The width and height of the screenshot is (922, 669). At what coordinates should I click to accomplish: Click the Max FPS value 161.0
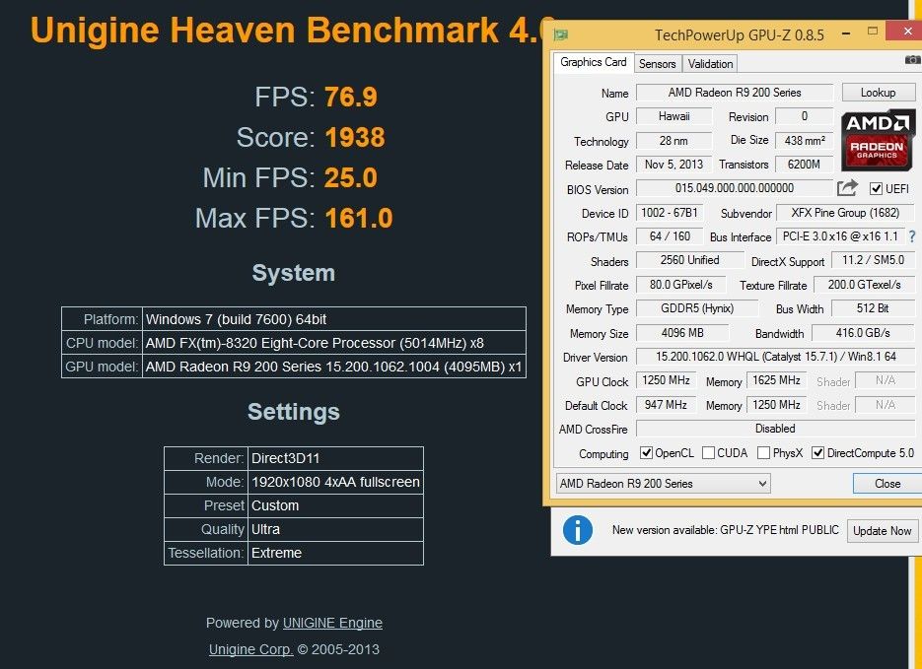coord(359,219)
